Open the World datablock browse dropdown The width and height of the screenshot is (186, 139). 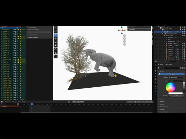(159, 68)
